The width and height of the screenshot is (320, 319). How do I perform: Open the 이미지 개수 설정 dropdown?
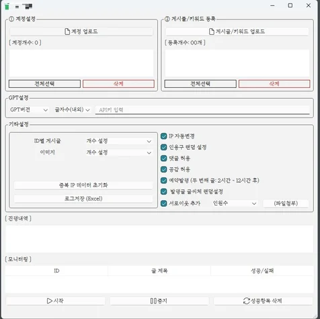coord(119,152)
